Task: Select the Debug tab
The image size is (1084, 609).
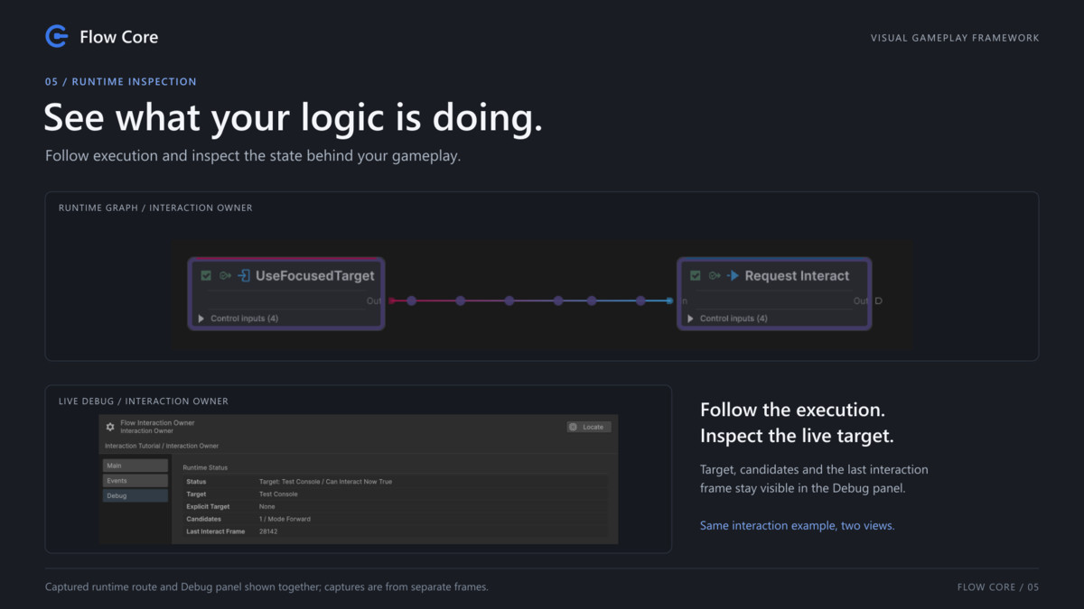Action: 135,496
